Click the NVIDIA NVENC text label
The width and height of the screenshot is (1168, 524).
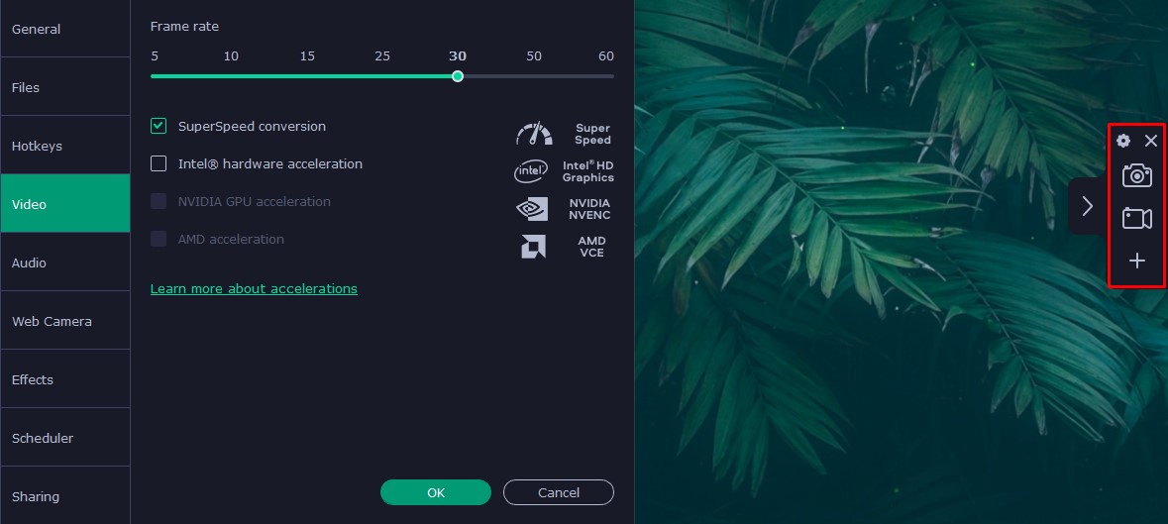(x=590, y=209)
